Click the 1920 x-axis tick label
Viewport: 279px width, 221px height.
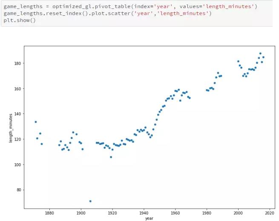[x=112, y=213]
